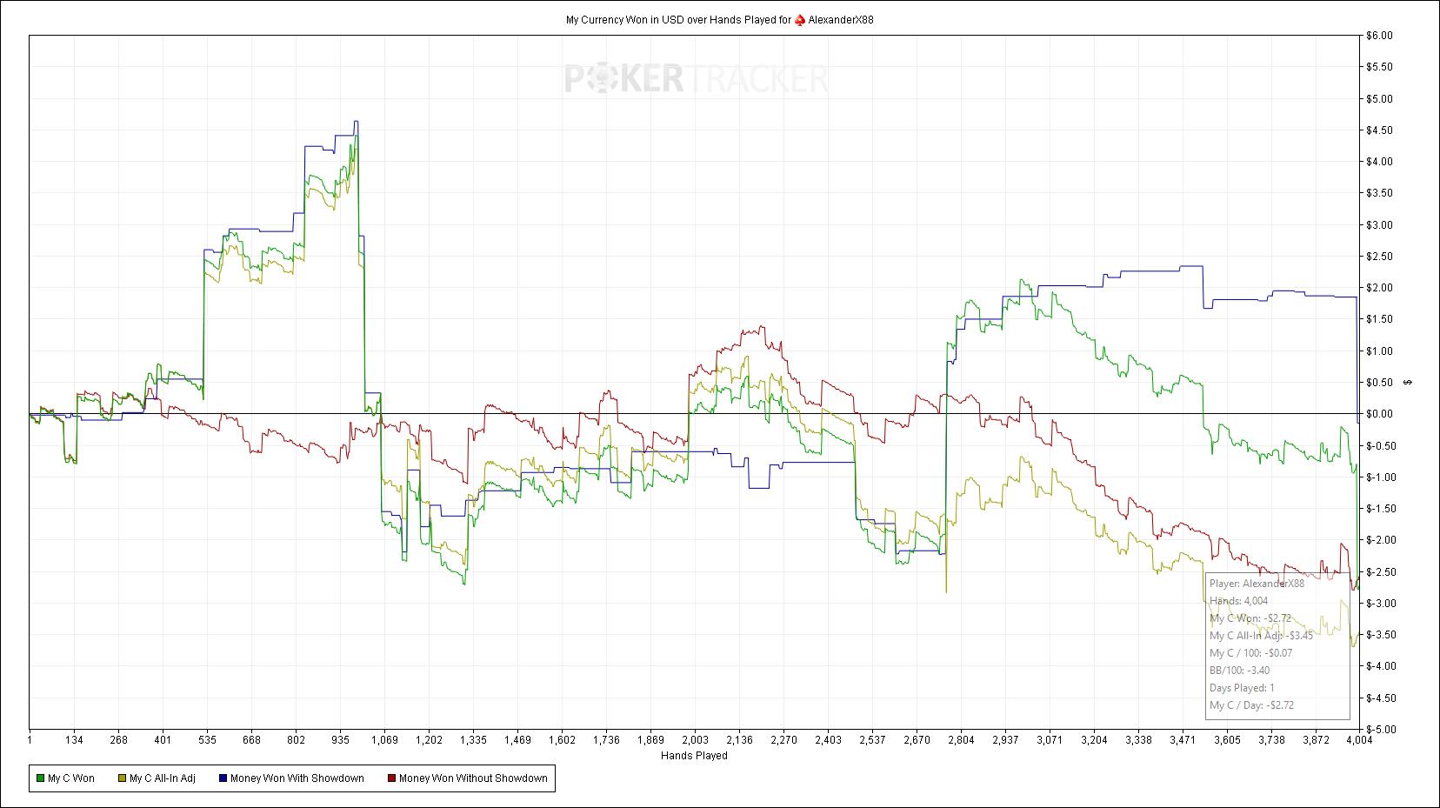This screenshot has height=808, width=1440.
Task: Click the '2,003' x-axis tick label
Action: (x=695, y=741)
